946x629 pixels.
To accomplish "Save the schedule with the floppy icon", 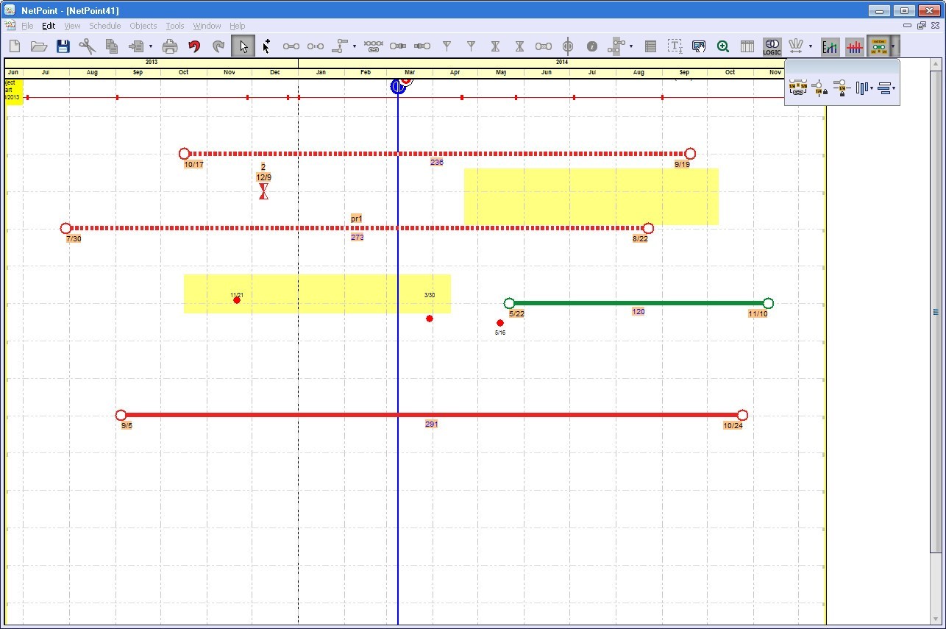I will point(63,46).
